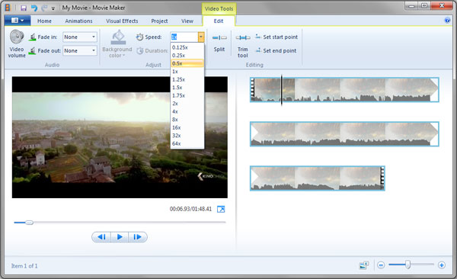The image size is (457, 279).
Task: Click the Help question mark icon
Action: pyautogui.click(x=447, y=21)
